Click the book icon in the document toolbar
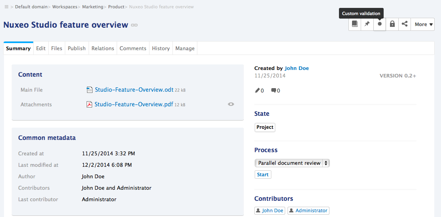Viewport: 441px width, 217px height. coord(355,24)
